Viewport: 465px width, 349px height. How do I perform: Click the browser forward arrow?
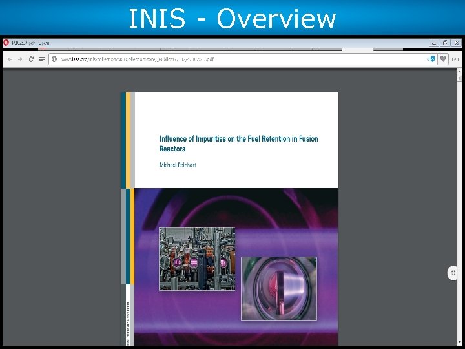point(20,59)
